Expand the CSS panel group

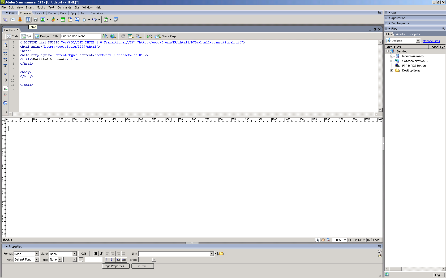pos(389,13)
